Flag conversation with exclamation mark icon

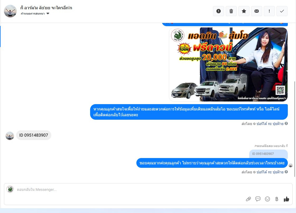point(269,11)
